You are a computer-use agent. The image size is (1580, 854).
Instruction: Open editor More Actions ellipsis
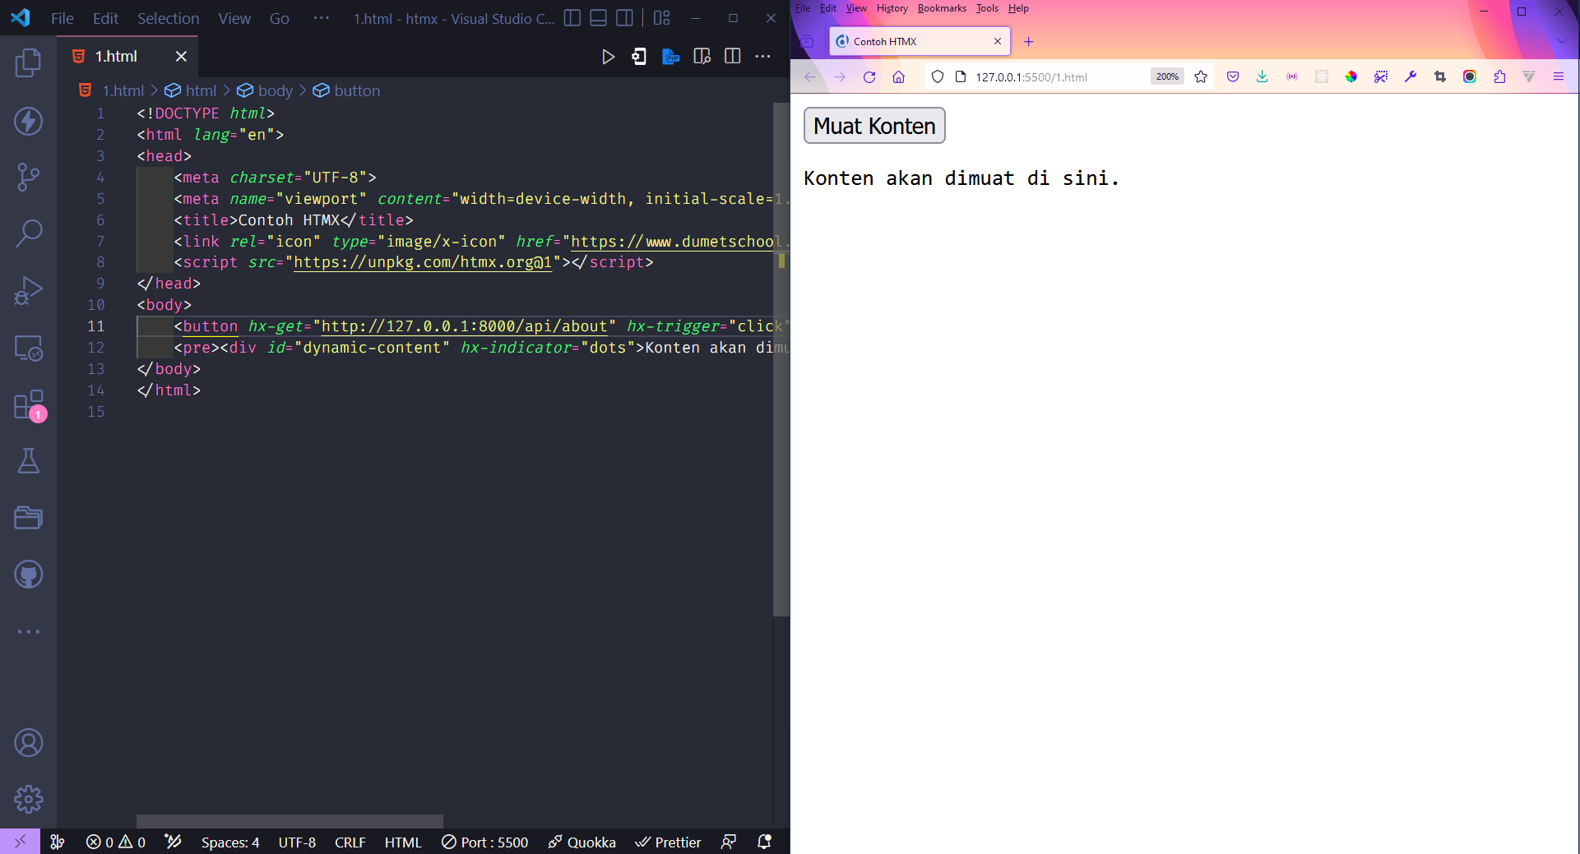pyautogui.click(x=763, y=56)
